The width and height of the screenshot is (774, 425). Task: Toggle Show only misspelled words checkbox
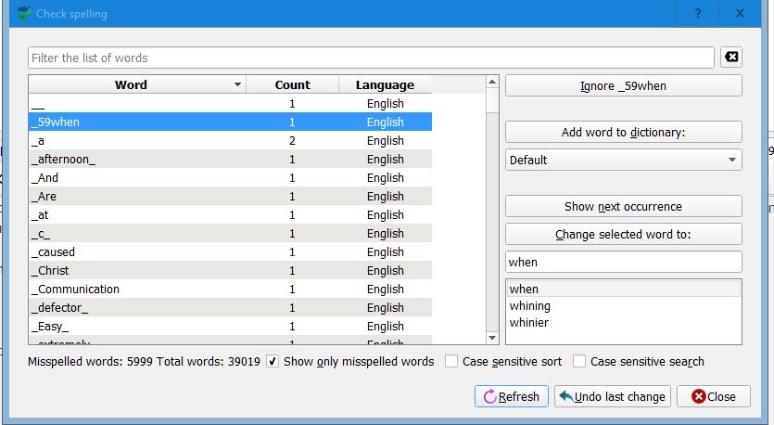click(273, 361)
